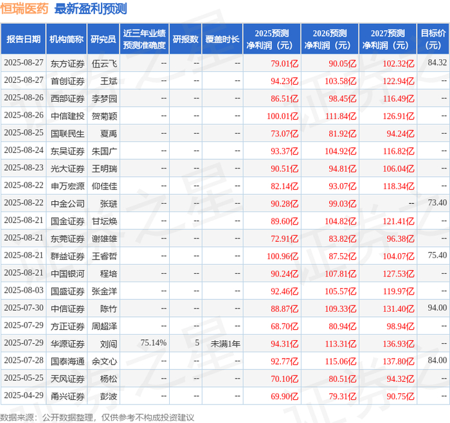Click the 数据来源 footer note
The width and height of the screenshot is (450, 423).
(97, 417)
